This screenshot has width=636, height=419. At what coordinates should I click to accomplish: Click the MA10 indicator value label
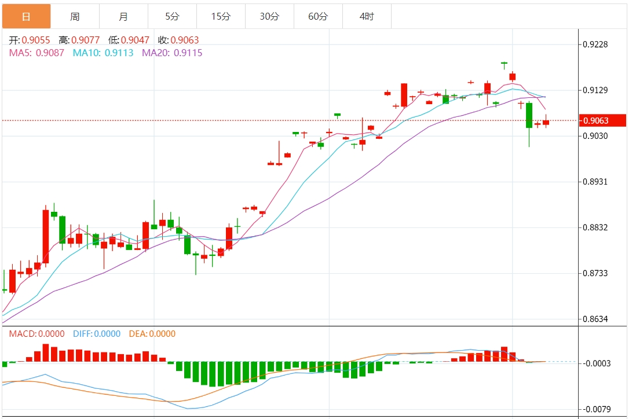point(103,53)
